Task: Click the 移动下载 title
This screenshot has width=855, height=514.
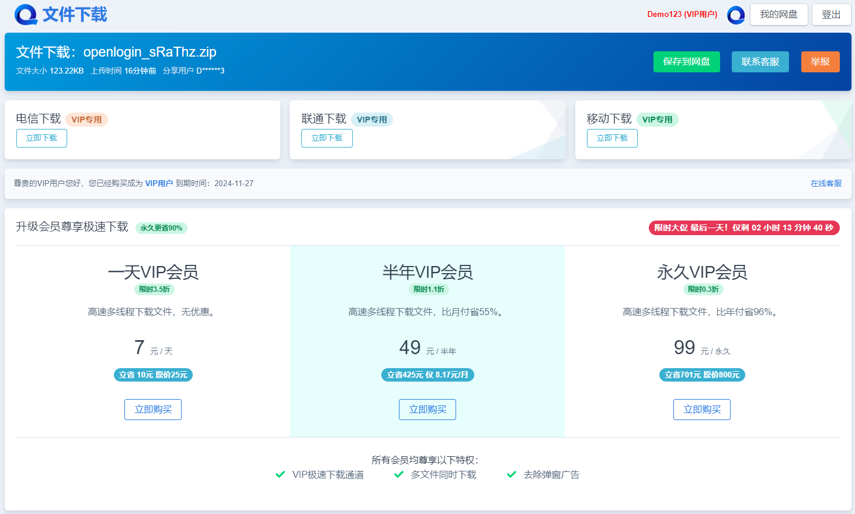Action: (609, 119)
